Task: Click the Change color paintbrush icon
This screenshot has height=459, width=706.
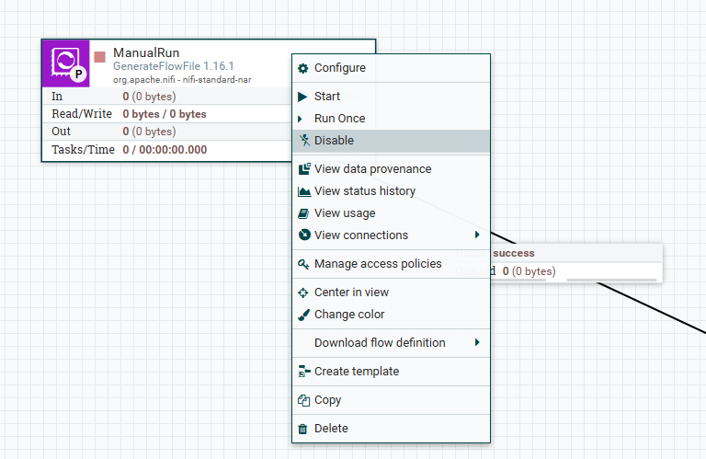Action: [304, 315]
